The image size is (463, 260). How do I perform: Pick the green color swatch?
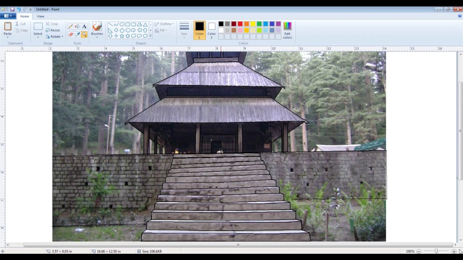pyautogui.click(x=259, y=24)
